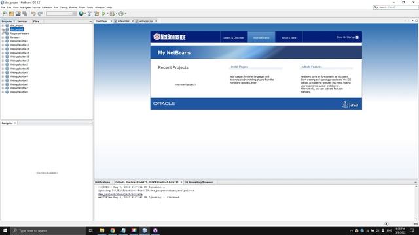
Task: Open the dropdown arrow next to Debug Project
Action: (117, 14)
